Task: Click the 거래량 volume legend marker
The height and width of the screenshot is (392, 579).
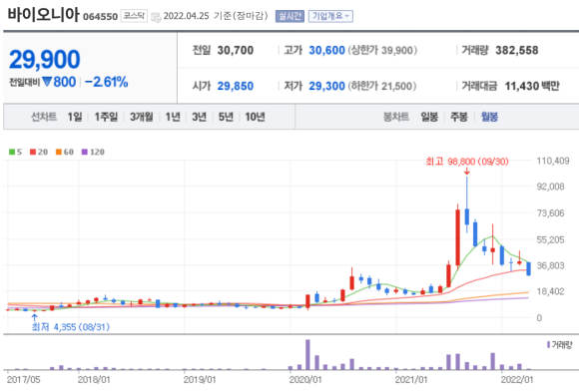Action: coord(548,345)
